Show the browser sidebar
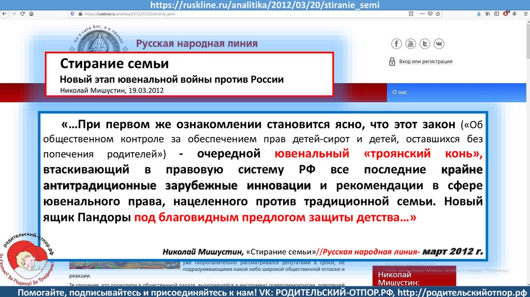530x297 pixels. [x=496, y=14]
